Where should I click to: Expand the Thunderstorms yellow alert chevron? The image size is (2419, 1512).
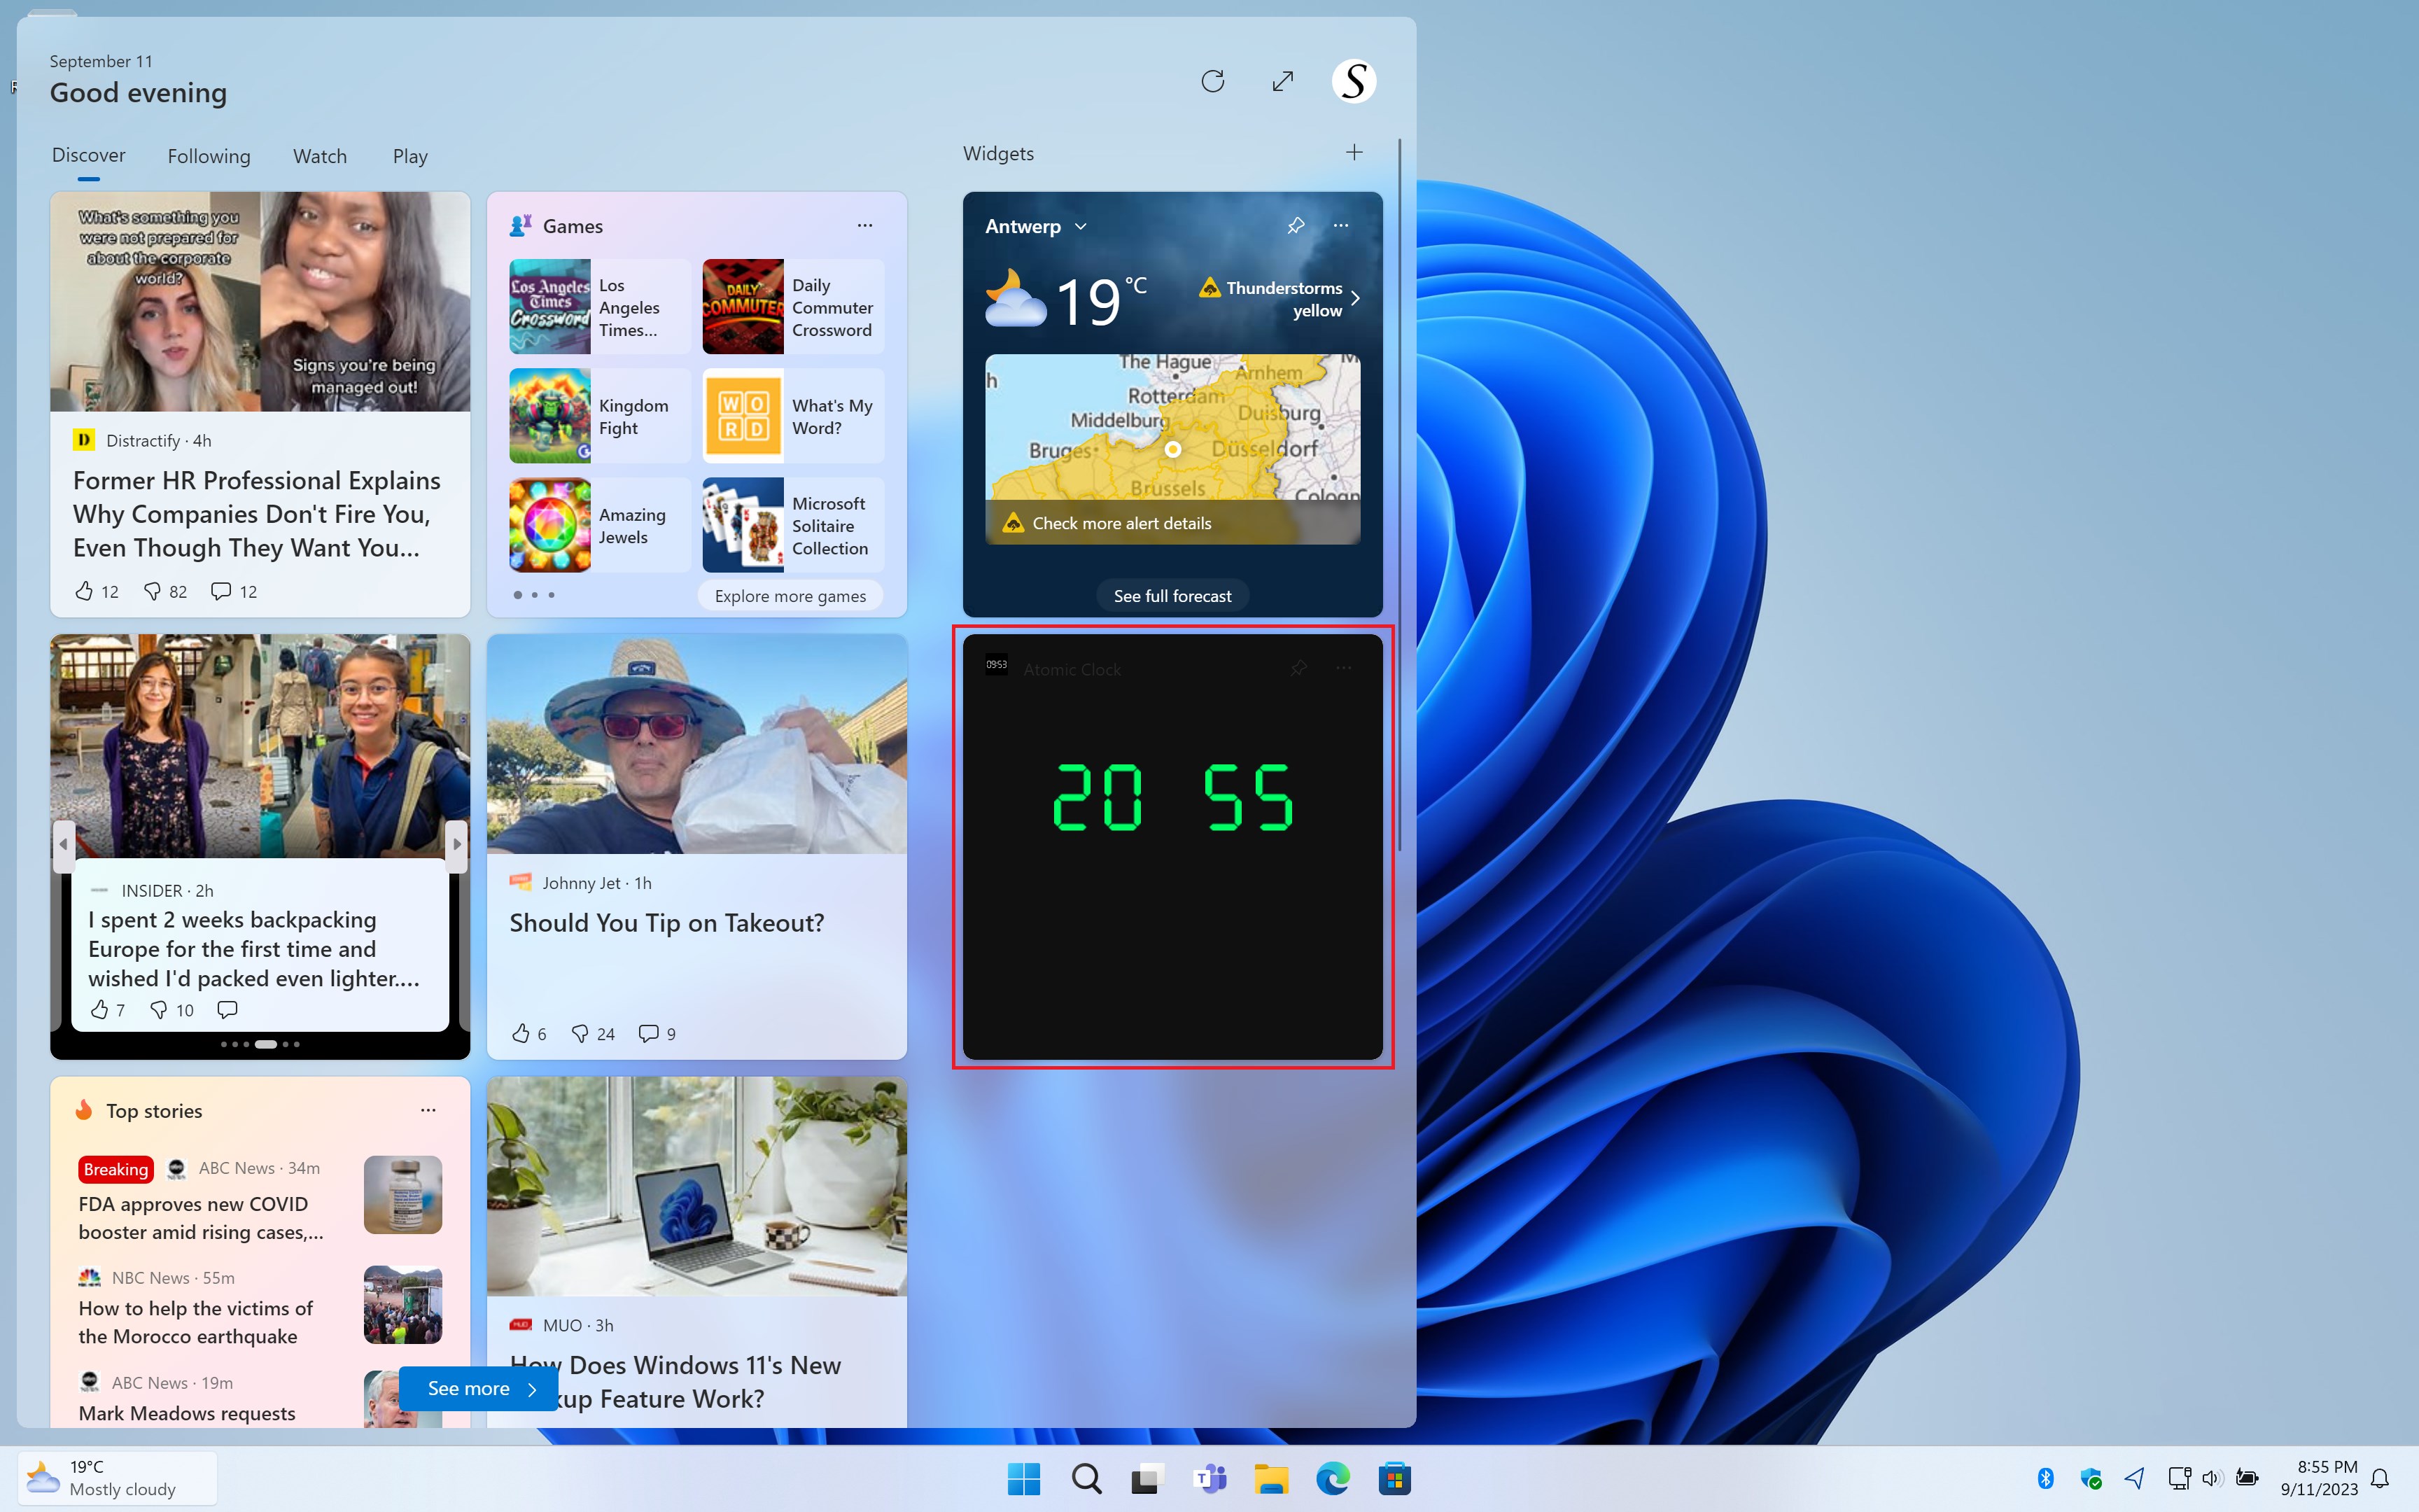tap(1356, 298)
